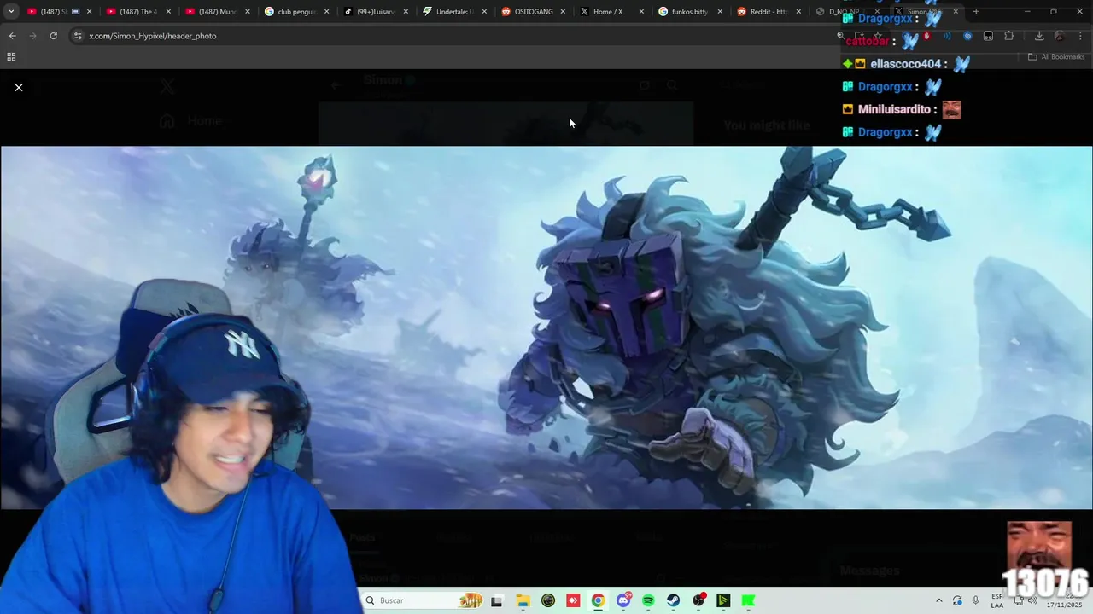Click the microphone icon in system tray
The image size is (1093, 614).
coord(975,600)
